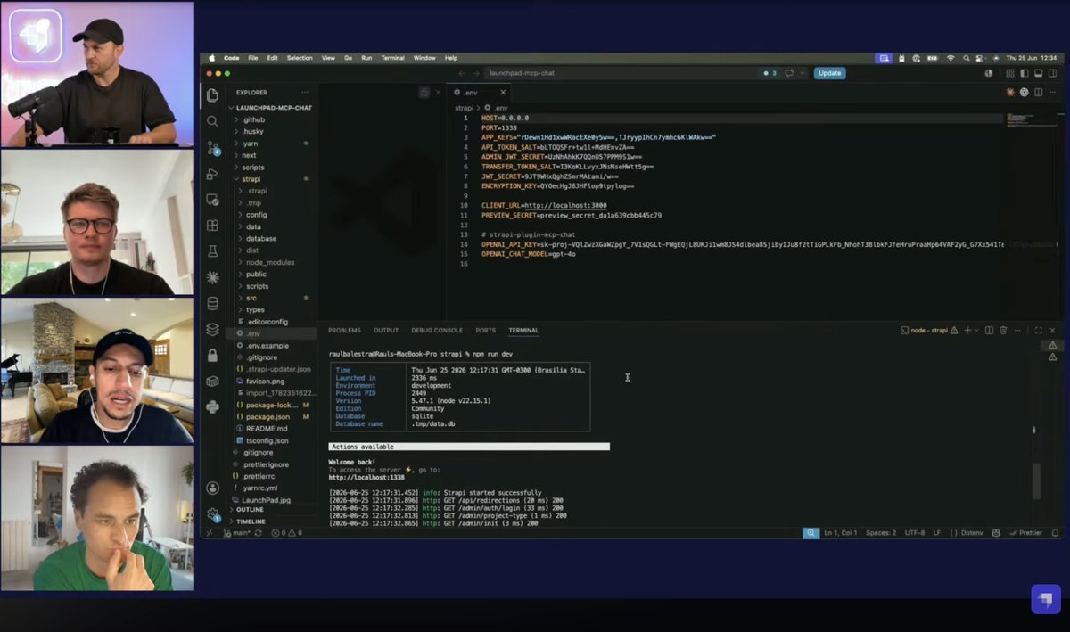Open Remote Explorer in activity bar

click(x=212, y=200)
